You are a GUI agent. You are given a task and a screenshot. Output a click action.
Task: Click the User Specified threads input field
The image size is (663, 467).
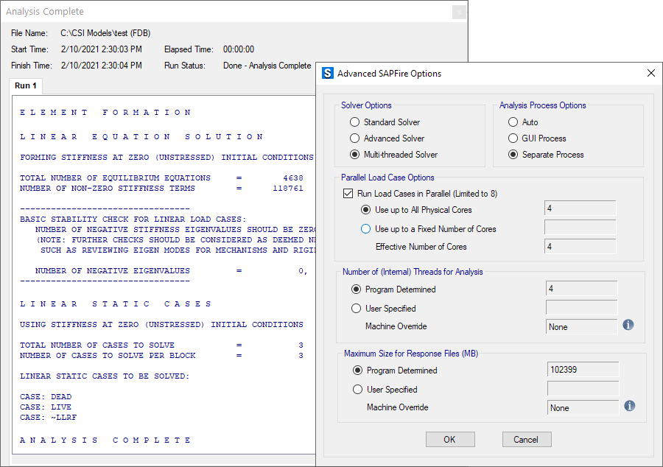[x=581, y=307]
